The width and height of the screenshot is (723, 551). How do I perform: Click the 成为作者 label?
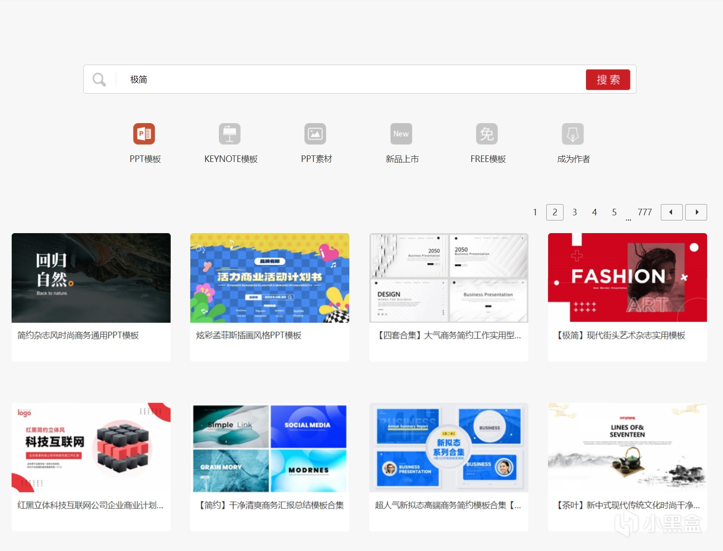tap(574, 159)
